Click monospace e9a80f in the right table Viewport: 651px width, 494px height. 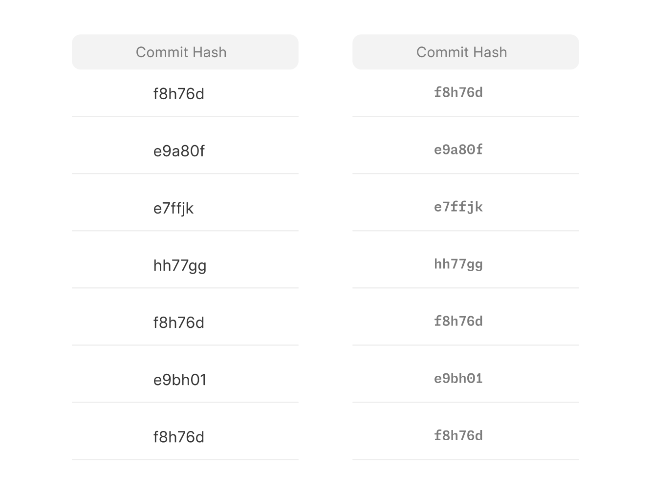[x=458, y=150]
